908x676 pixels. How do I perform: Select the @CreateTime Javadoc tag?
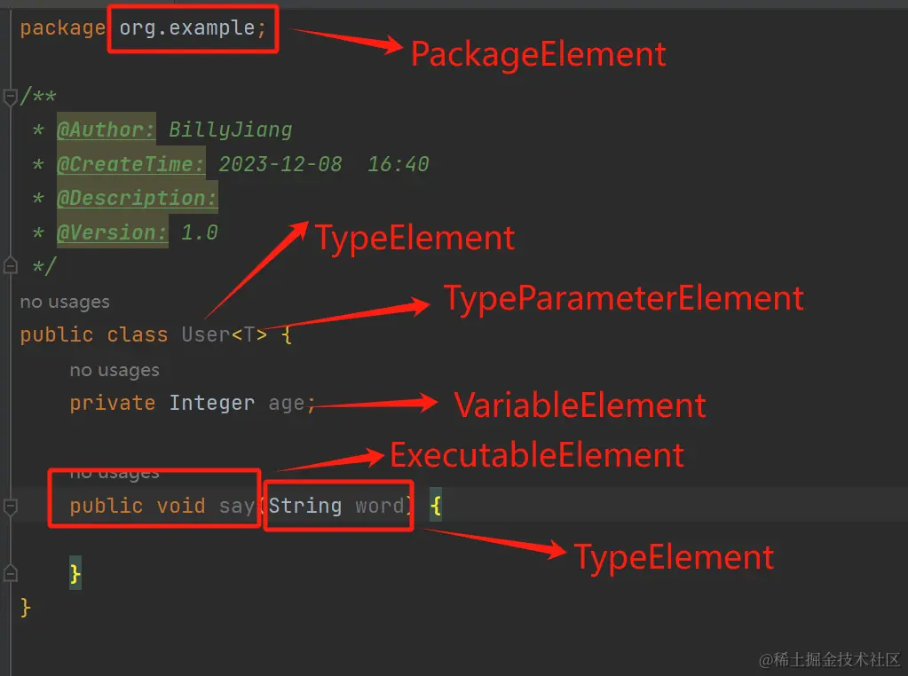tap(130, 164)
